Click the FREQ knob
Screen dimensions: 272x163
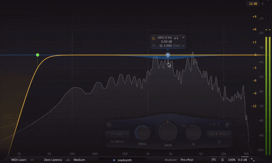(x=142, y=133)
